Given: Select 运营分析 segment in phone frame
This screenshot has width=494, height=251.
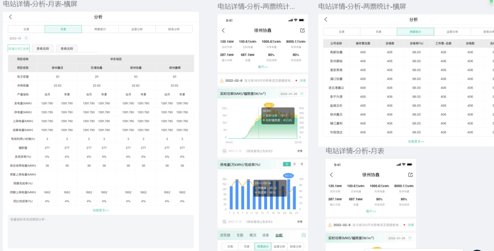Looking at the screenshot, I should click(x=279, y=247).
